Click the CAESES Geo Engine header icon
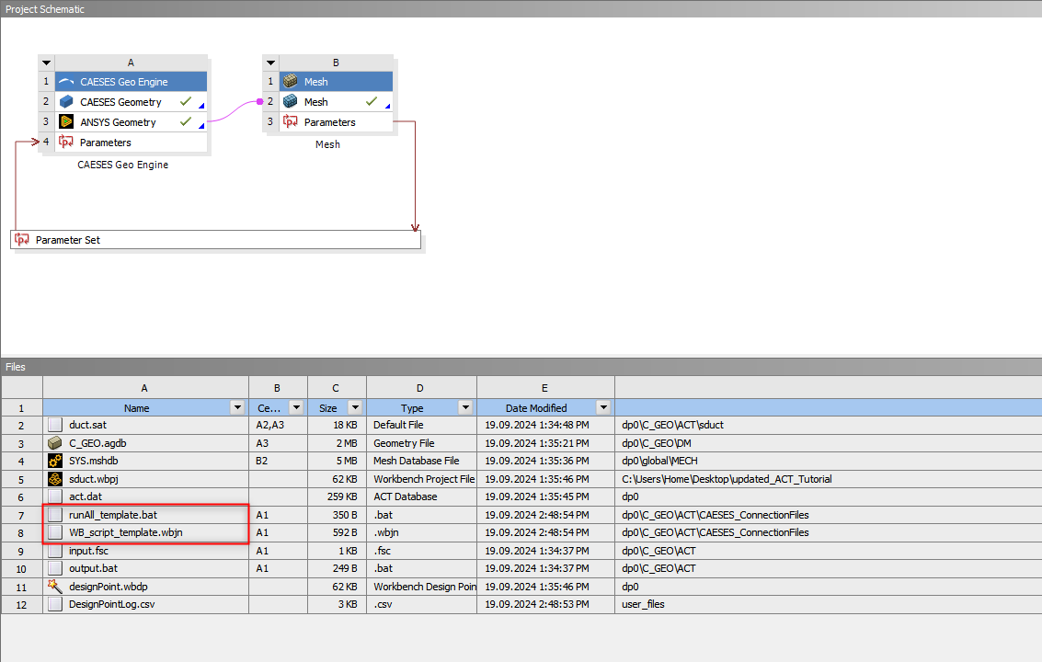Screen dimensions: 1042x662 pyautogui.click(x=66, y=82)
